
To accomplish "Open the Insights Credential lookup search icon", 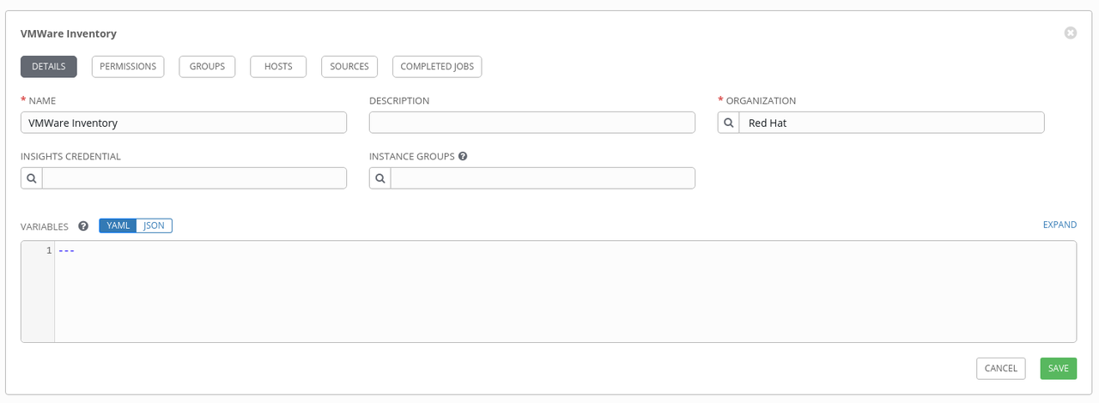I will point(31,178).
